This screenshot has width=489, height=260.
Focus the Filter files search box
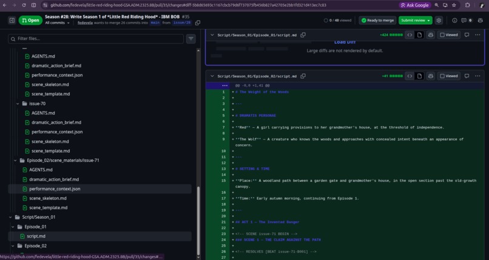96,39
